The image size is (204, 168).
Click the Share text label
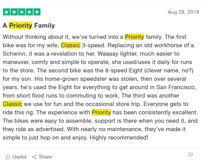coord(45,157)
